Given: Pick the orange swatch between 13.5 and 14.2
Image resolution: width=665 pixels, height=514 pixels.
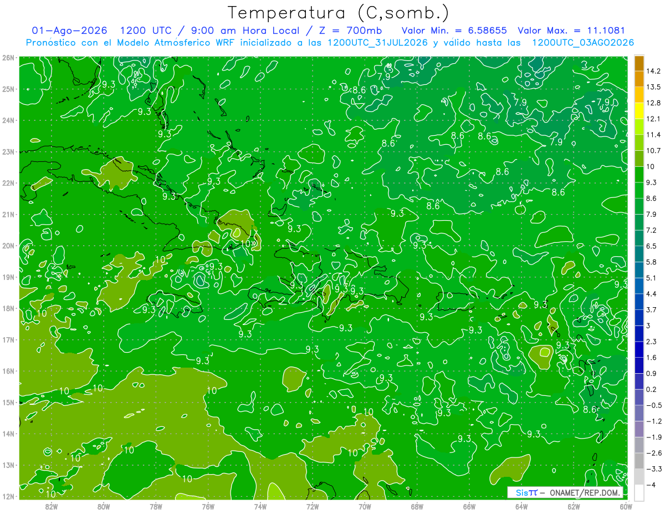Looking at the screenshot, I should click(x=639, y=79).
